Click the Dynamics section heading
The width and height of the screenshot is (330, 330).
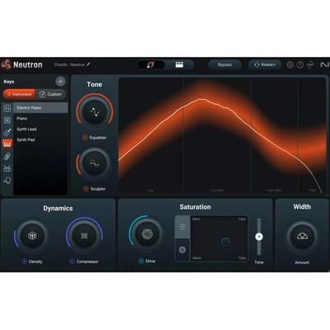tap(58, 208)
